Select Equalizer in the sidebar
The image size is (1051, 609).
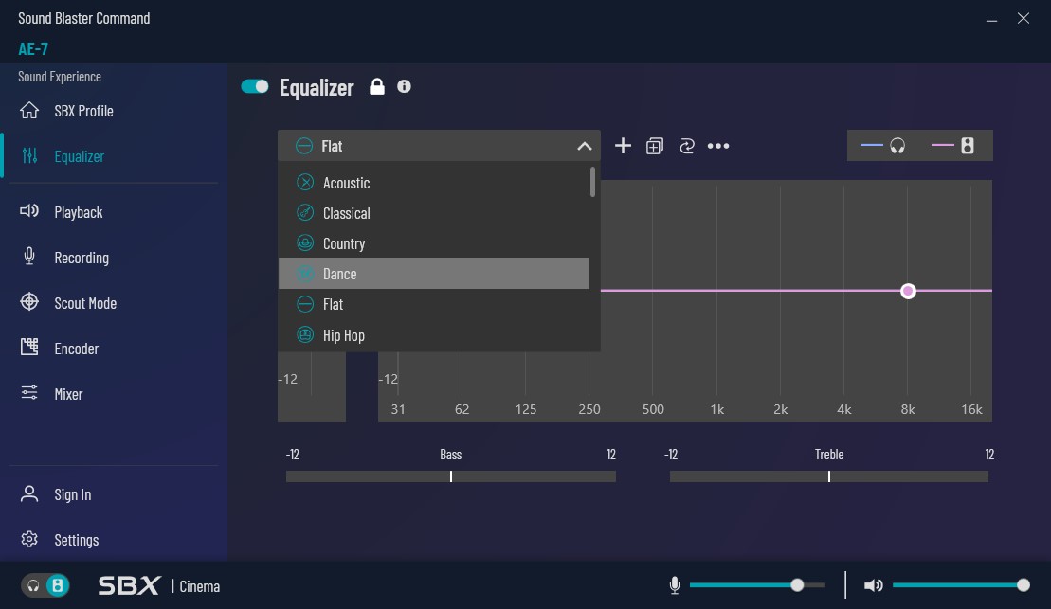pos(79,156)
